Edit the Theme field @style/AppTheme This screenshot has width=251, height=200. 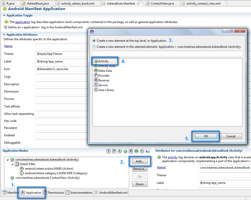62,54
